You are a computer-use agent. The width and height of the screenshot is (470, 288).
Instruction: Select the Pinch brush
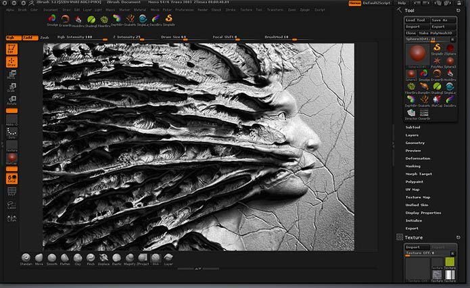[x=91, y=258]
